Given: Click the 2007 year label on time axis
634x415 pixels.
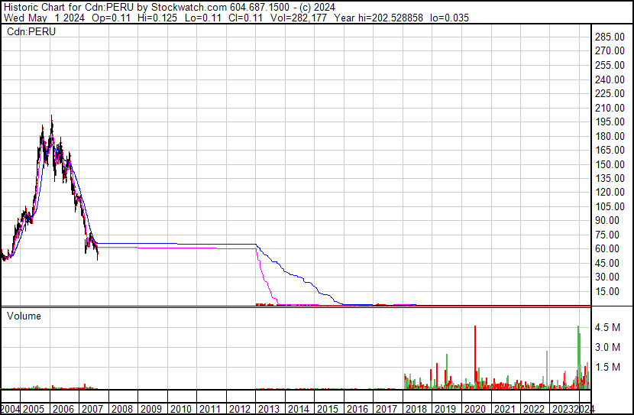Looking at the screenshot, I should (x=92, y=409).
